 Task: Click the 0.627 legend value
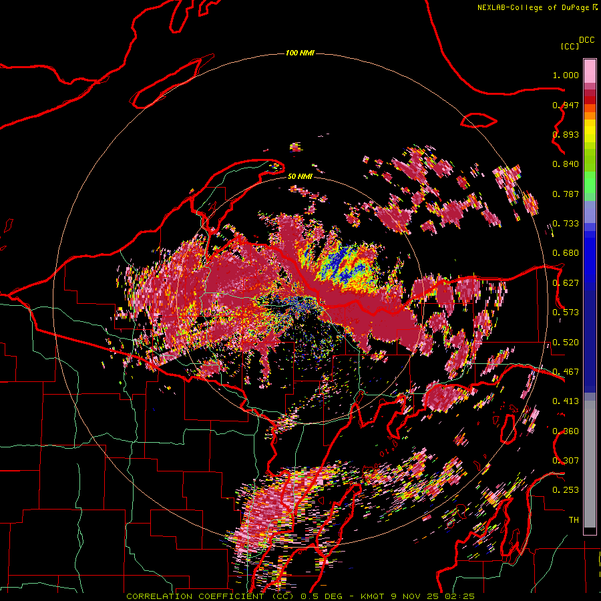[x=566, y=283]
